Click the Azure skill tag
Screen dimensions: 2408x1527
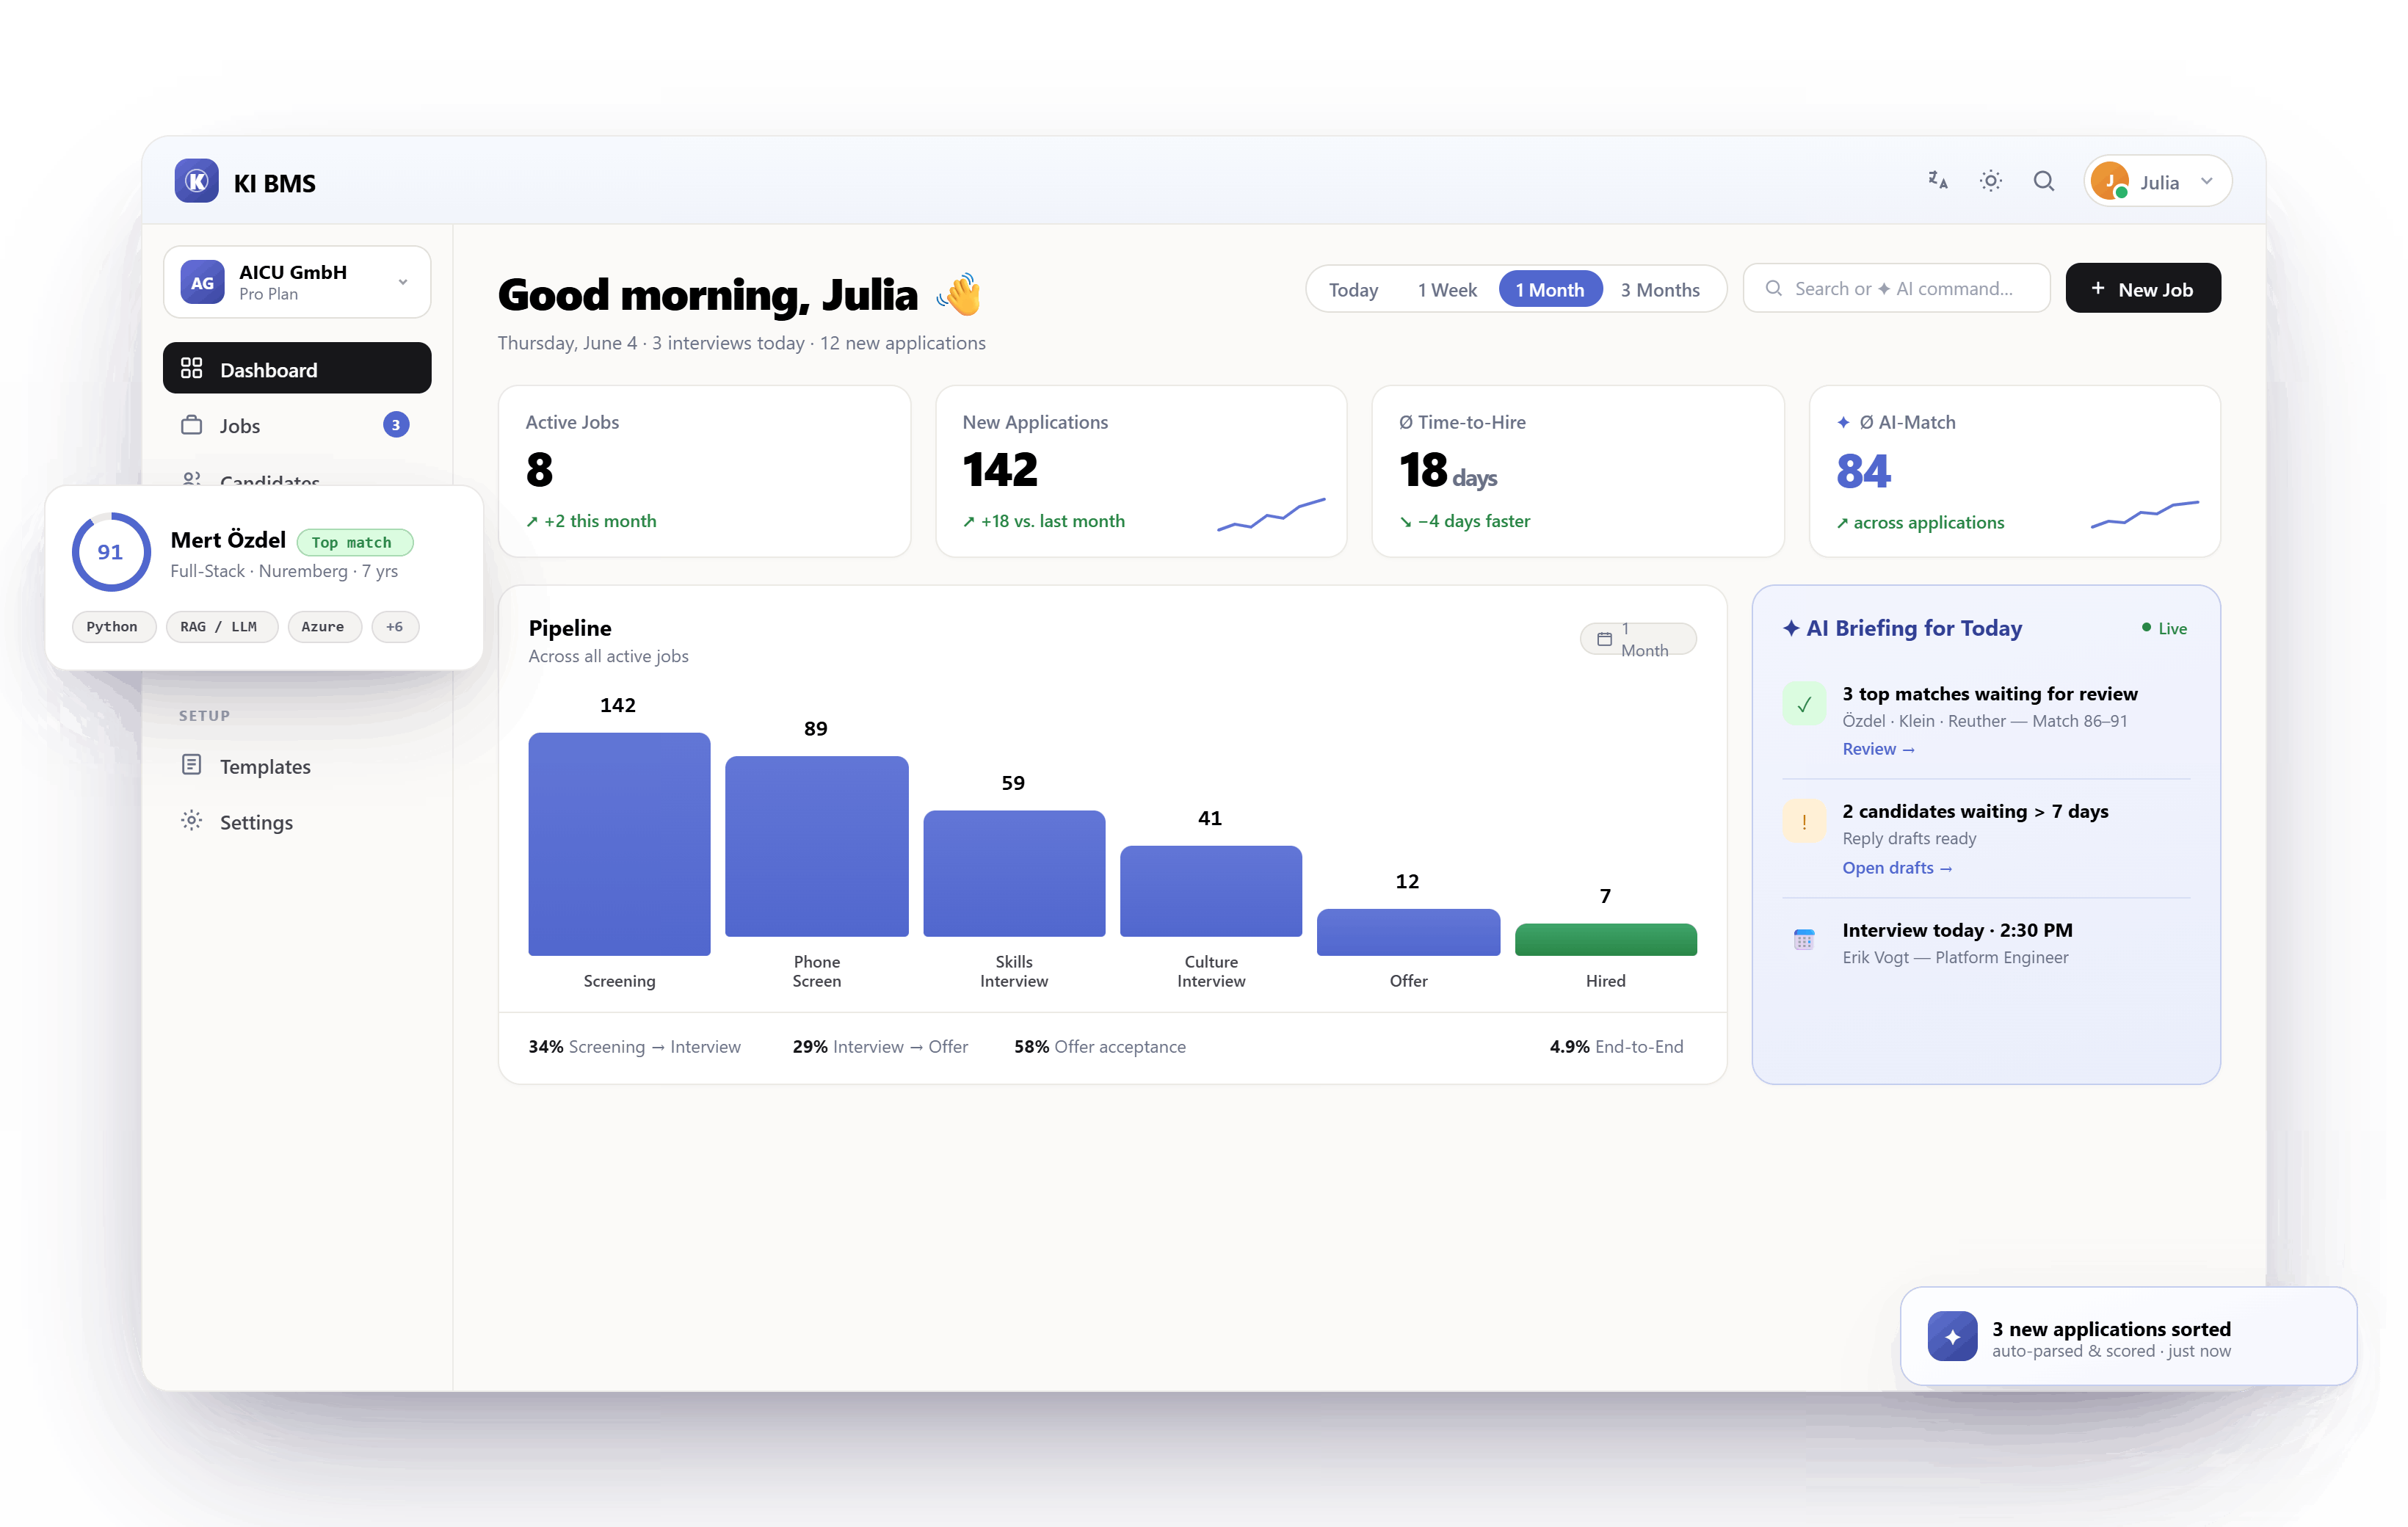pyautogui.click(x=324, y=627)
